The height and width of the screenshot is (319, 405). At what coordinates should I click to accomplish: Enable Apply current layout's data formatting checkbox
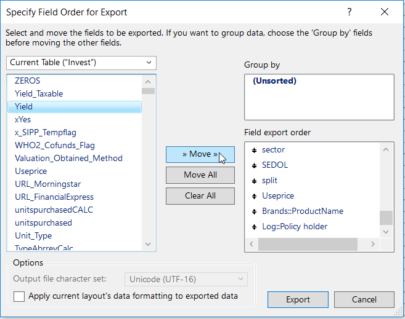coord(19,296)
